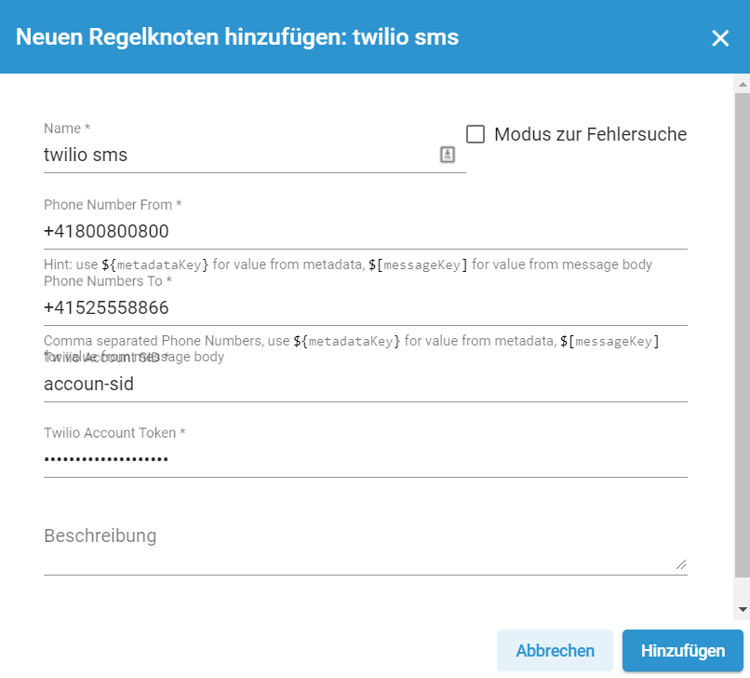Click into the Phone Number From field

366,231
